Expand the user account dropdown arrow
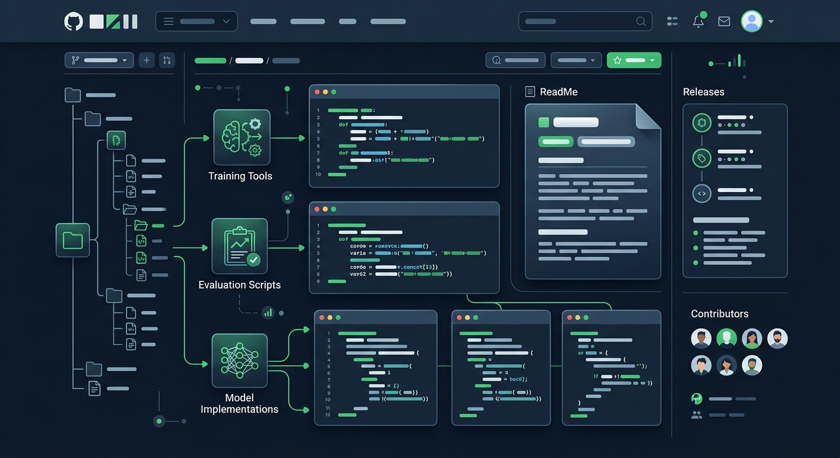Screen dimensions: 840x458 (x=771, y=21)
